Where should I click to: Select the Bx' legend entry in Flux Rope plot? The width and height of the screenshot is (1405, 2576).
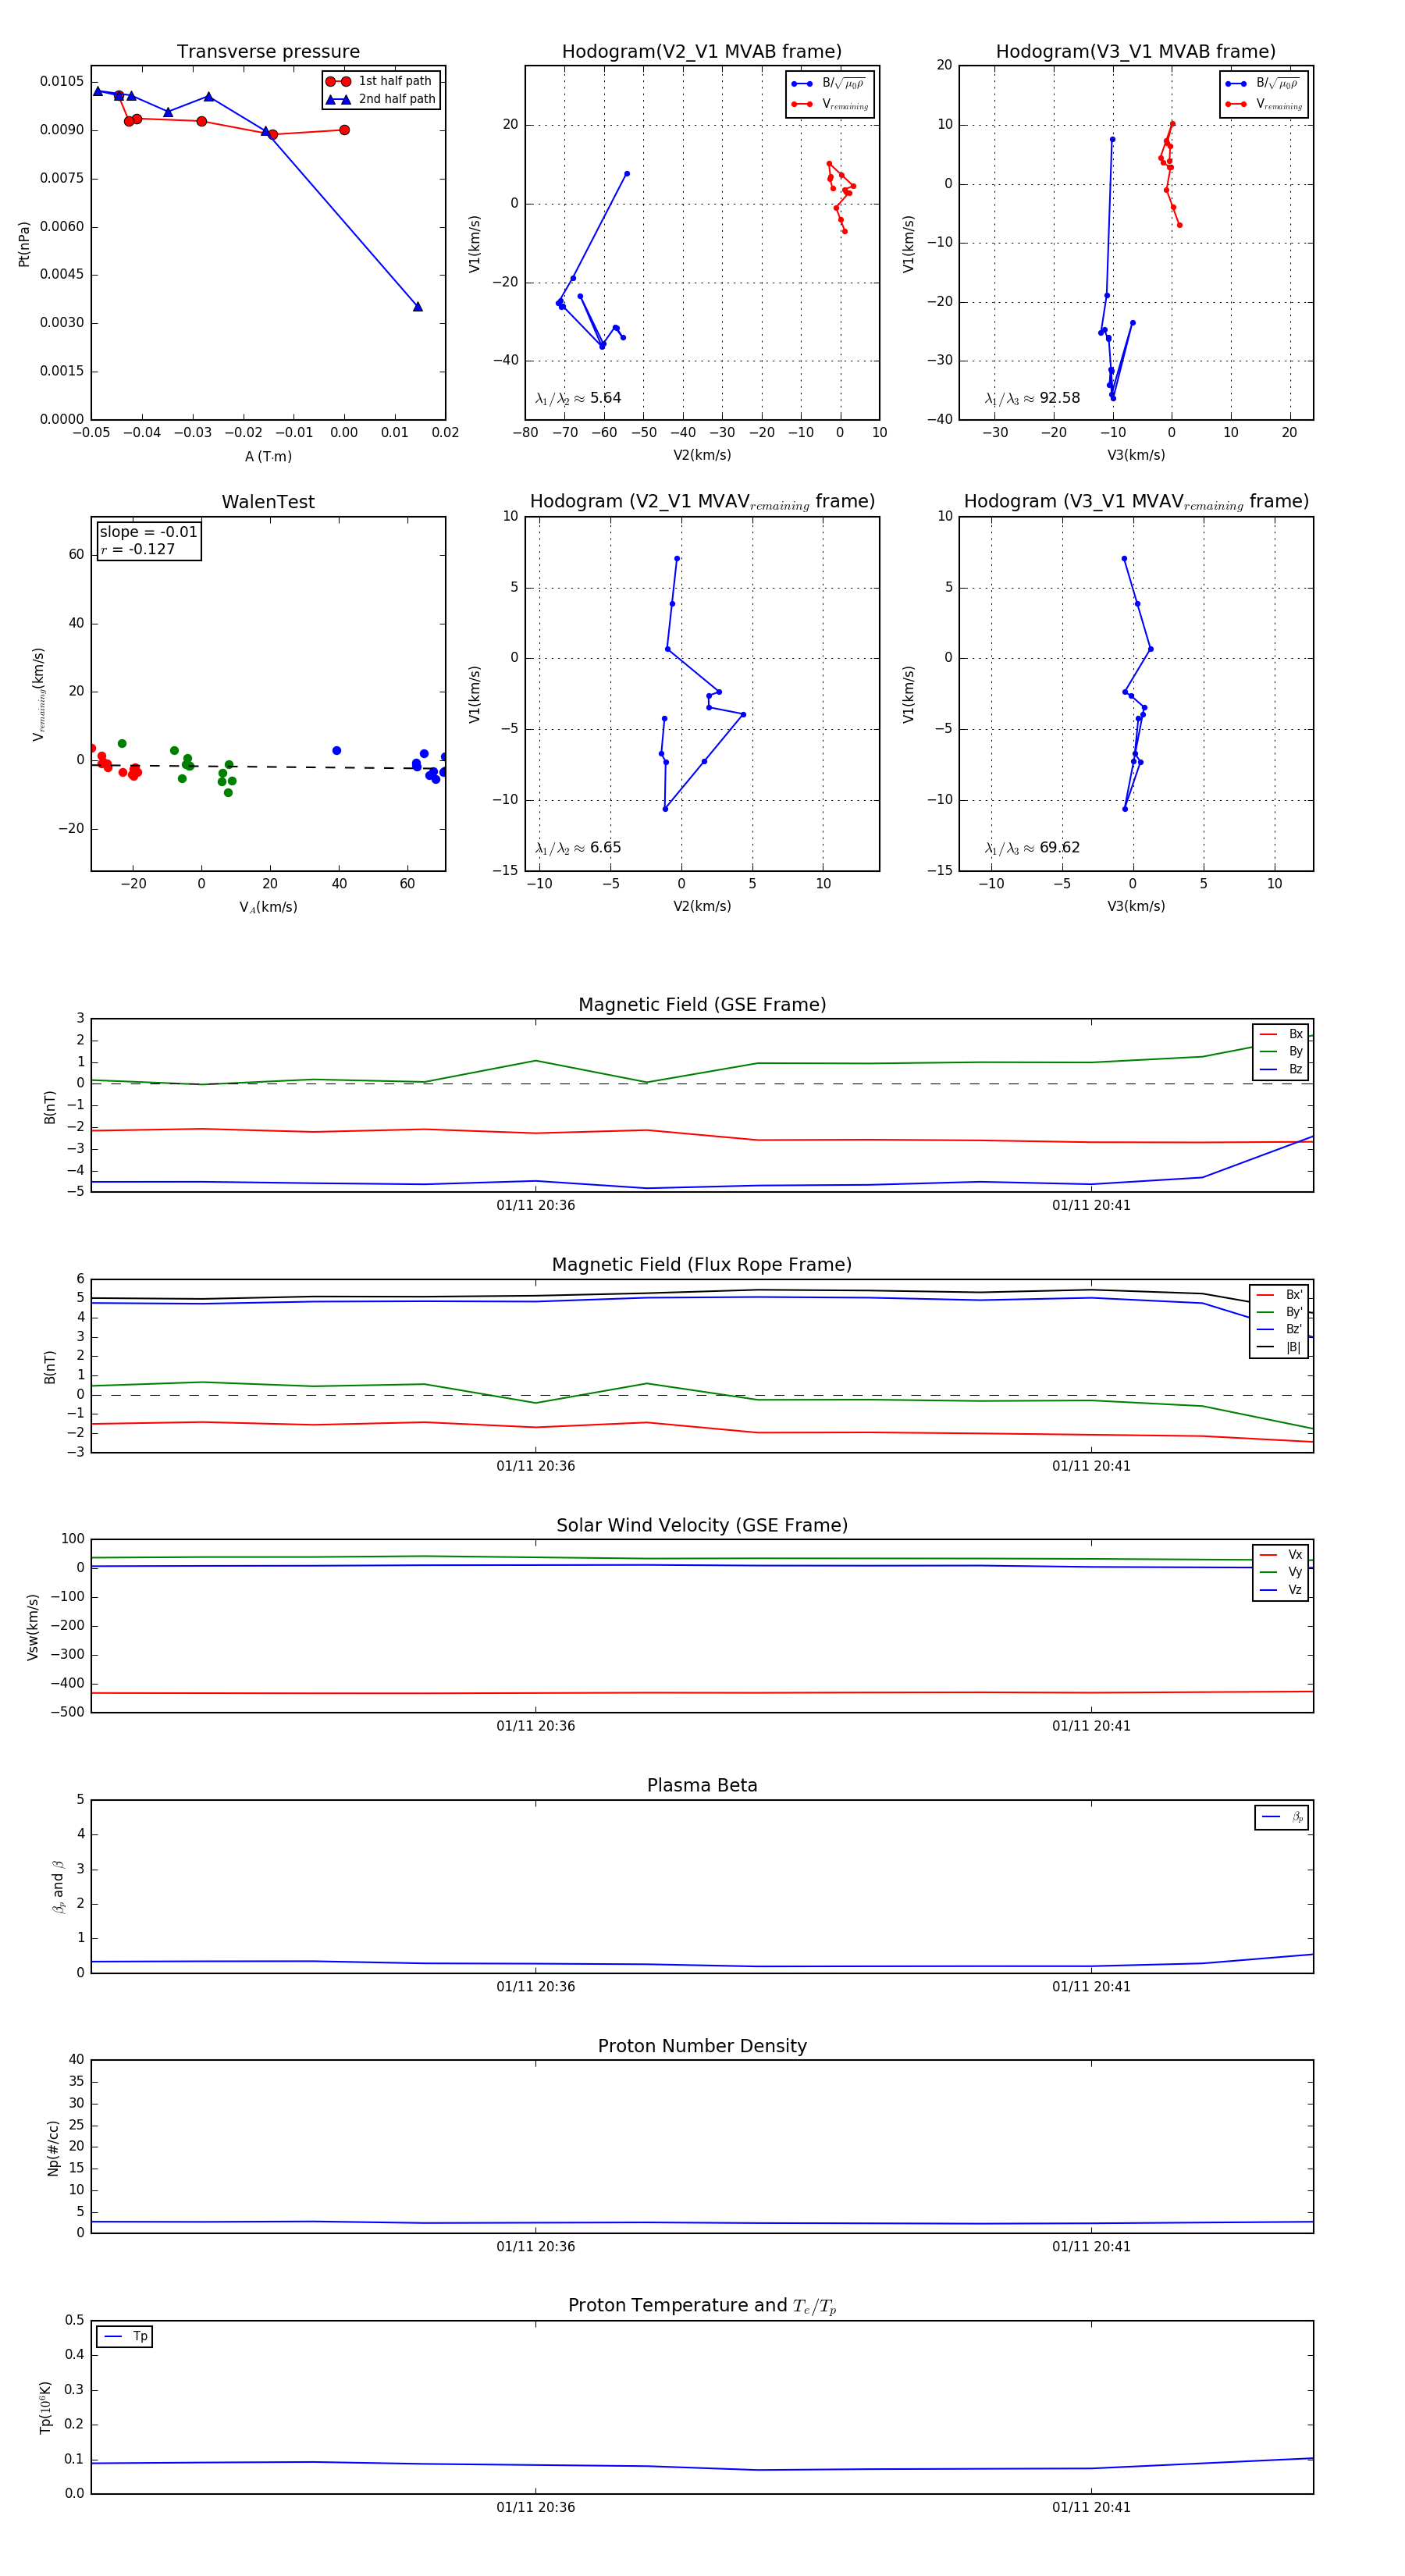1279,1294
